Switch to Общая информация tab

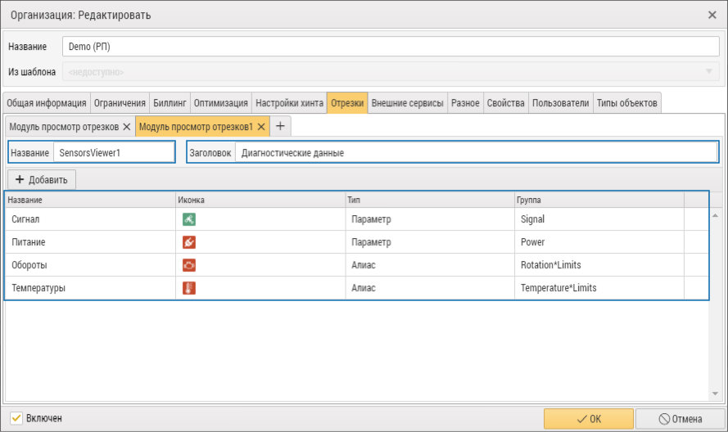click(47, 103)
